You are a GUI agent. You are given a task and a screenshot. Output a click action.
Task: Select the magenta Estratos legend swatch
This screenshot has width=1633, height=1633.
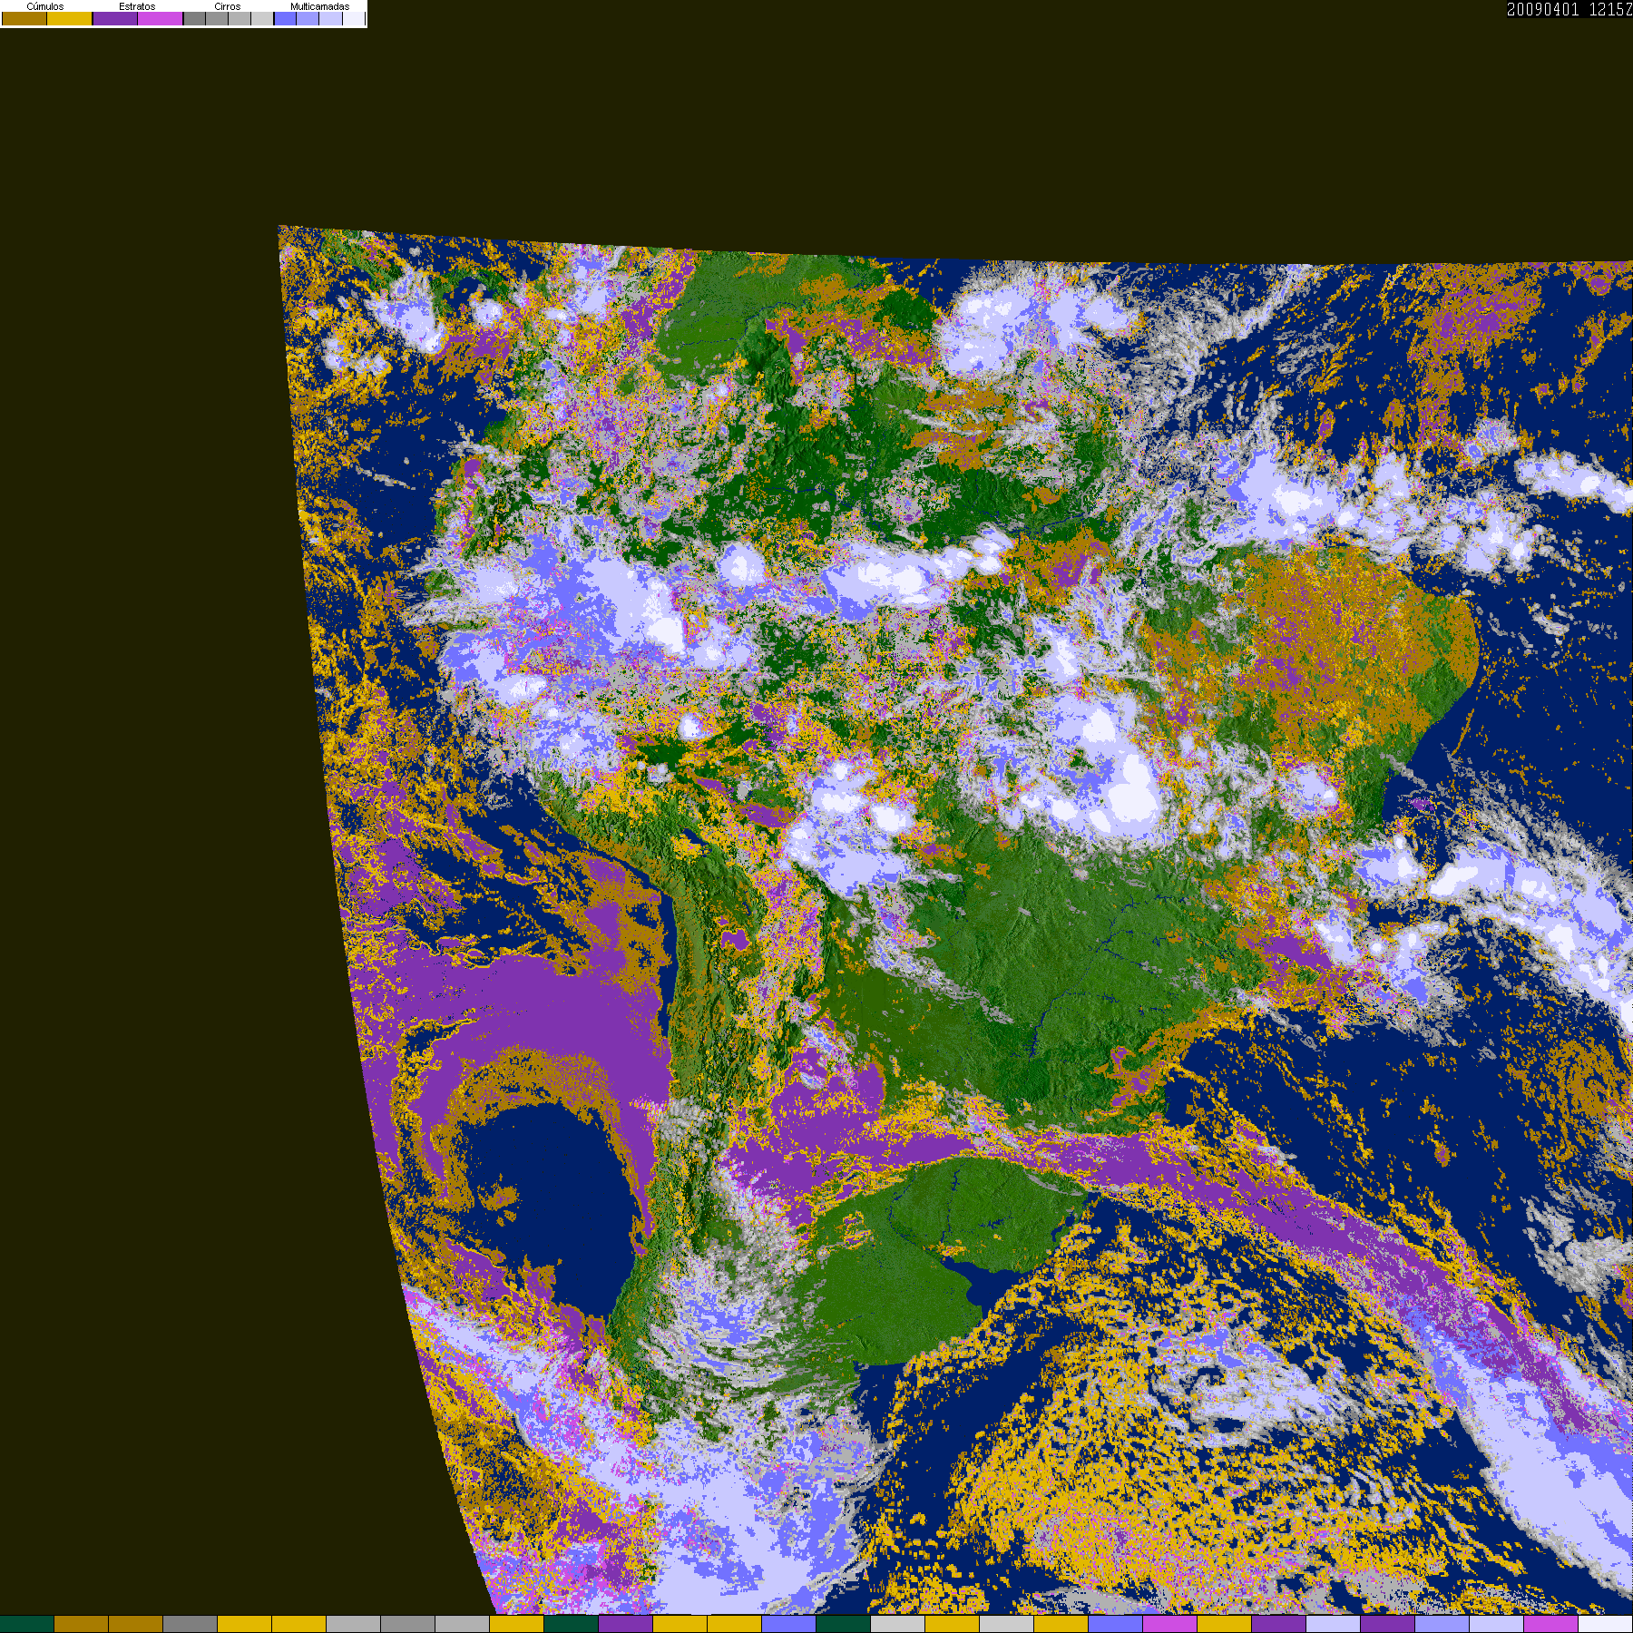pyautogui.click(x=161, y=18)
